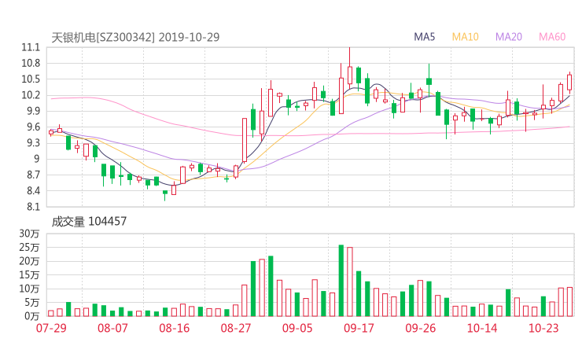Click the 10-23 date axis label
The width and height of the screenshot is (582, 346).
543,328
